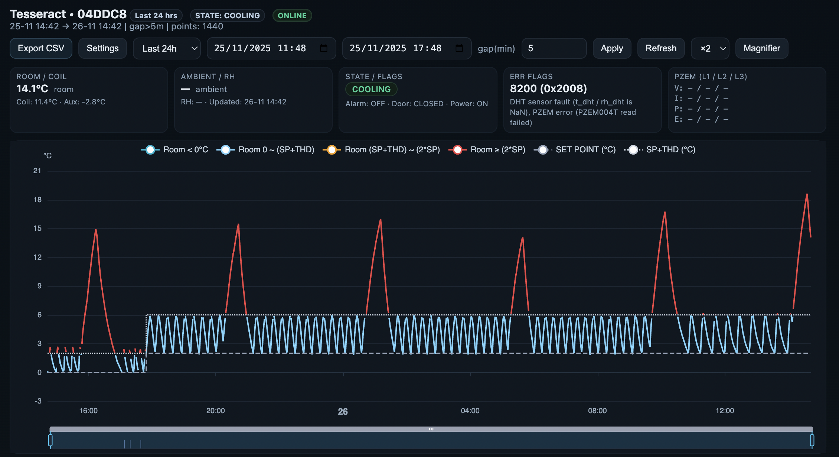The height and width of the screenshot is (457, 839).
Task: Select the Room < 0°C legend marker
Action: pyautogui.click(x=150, y=150)
